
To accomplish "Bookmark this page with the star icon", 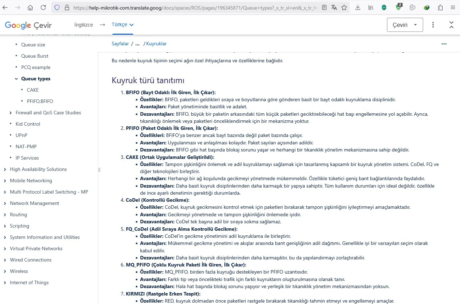I will [x=344, y=7].
